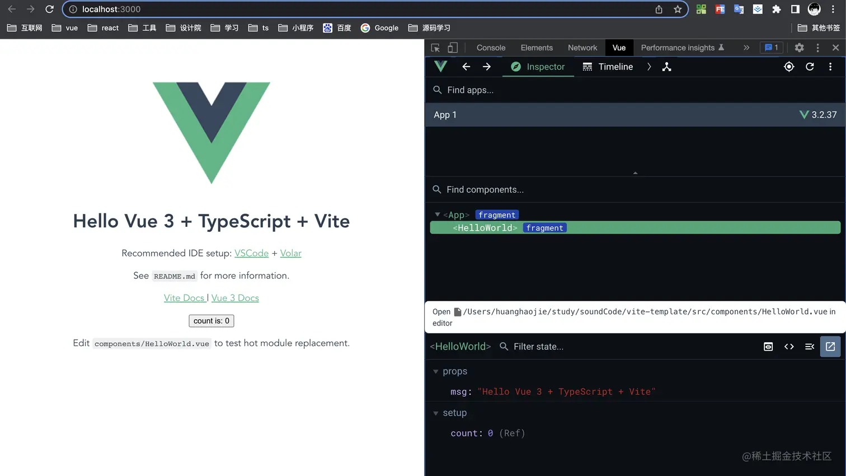
Task: Open the Google bookmark
Action: [x=379, y=28]
